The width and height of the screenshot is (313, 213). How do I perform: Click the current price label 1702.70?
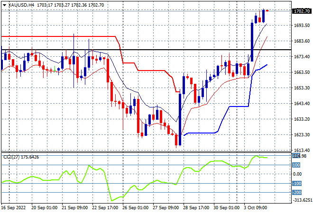coord(302,11)
